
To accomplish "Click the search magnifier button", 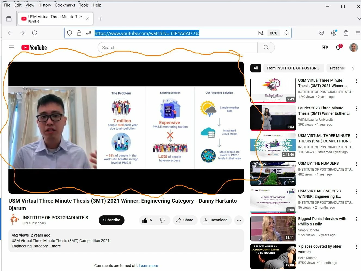I will [x=266, y=47].
